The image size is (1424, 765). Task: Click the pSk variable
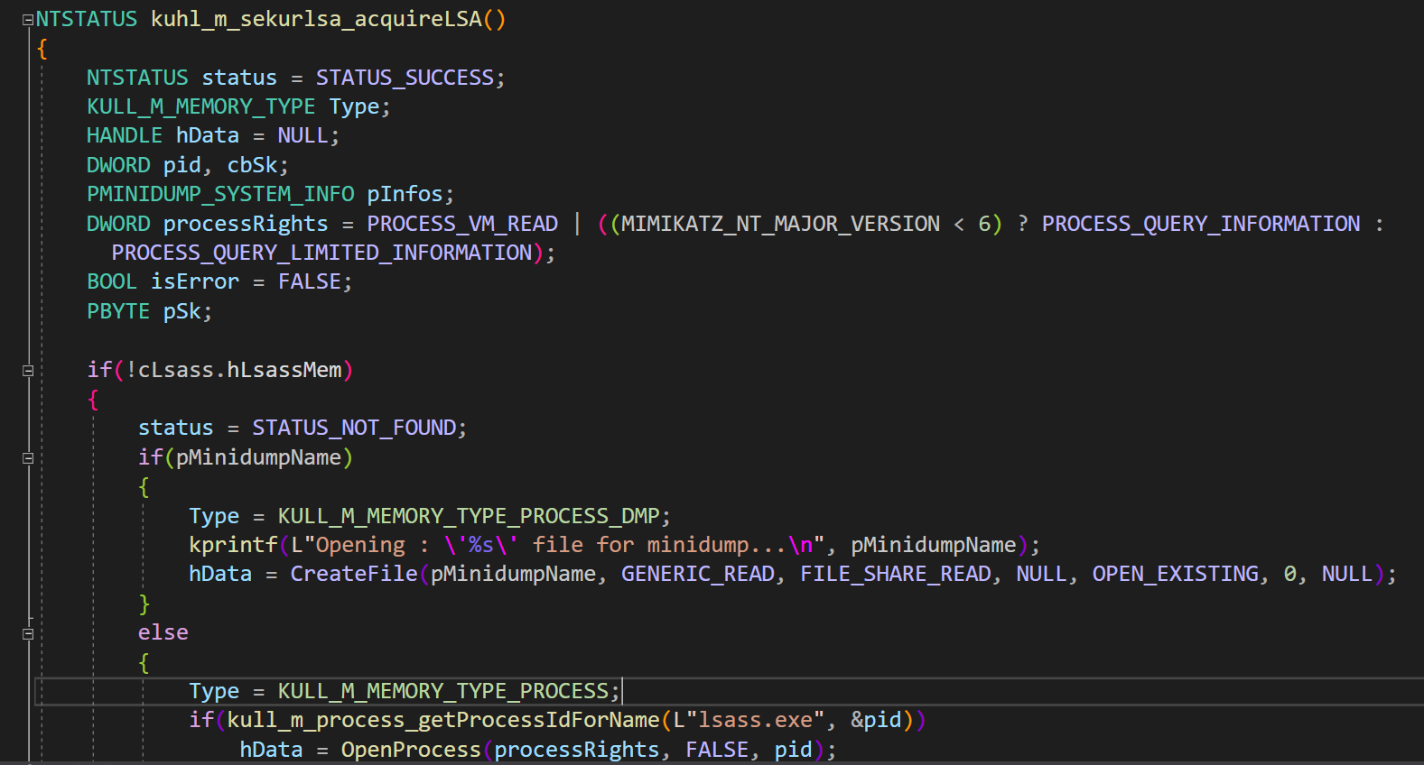pyautogui.click(x=182, y=311)
